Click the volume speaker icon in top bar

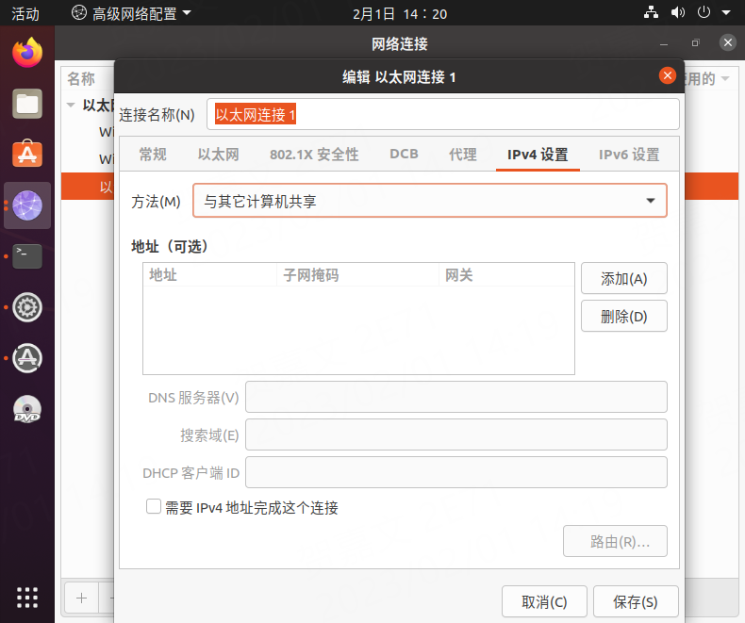[677, 13]
